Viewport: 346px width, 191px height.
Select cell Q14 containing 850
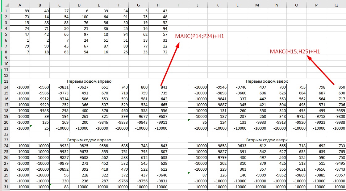[x=336, y=87]
